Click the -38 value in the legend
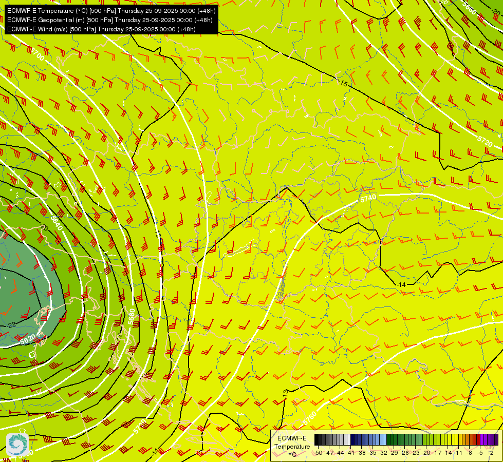Screen dimensions: 503x462 [x=361, y=453]
